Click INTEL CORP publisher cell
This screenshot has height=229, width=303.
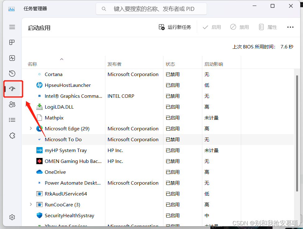121,96
